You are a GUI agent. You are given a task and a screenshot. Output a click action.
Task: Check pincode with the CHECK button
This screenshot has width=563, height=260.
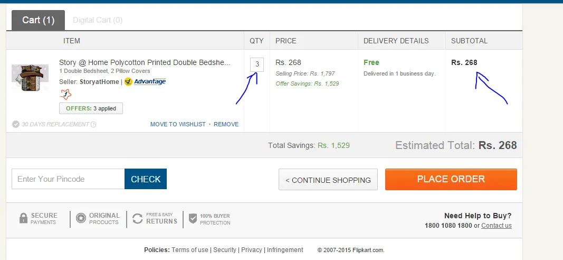click(146, 179)
